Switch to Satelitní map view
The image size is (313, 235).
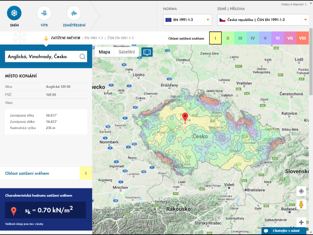click(x=126, y=52)
